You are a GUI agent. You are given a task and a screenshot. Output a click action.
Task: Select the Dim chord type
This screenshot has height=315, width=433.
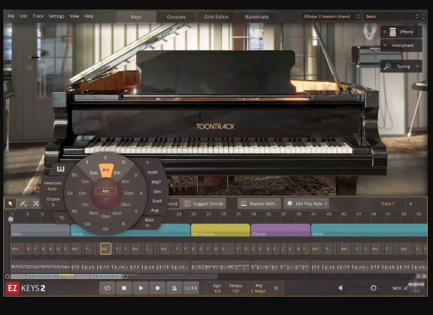(x=157, y=192)
